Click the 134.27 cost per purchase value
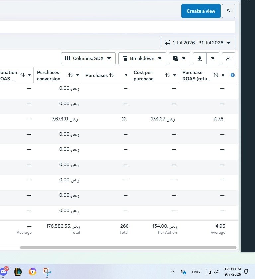255x279 pixels. 163,119
